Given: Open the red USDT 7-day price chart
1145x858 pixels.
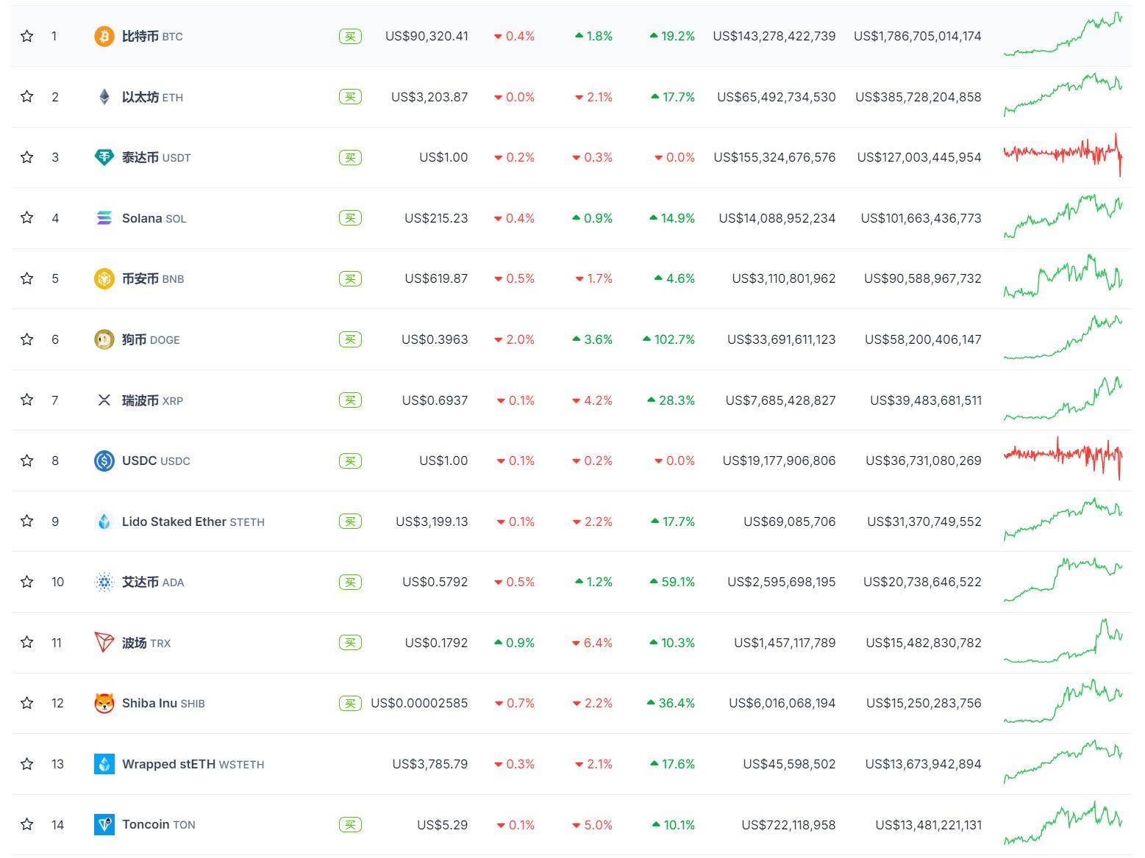Looking at the screenshot, I should [x=1063, y=154].
